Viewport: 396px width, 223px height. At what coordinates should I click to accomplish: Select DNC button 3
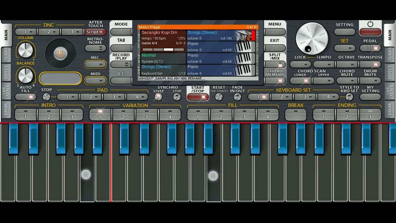tap(72, 32)
